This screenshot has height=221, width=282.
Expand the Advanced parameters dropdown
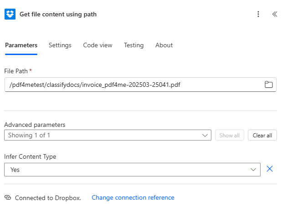tap(108, 136)
